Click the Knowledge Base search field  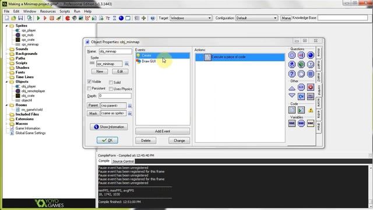click(343, 18)
